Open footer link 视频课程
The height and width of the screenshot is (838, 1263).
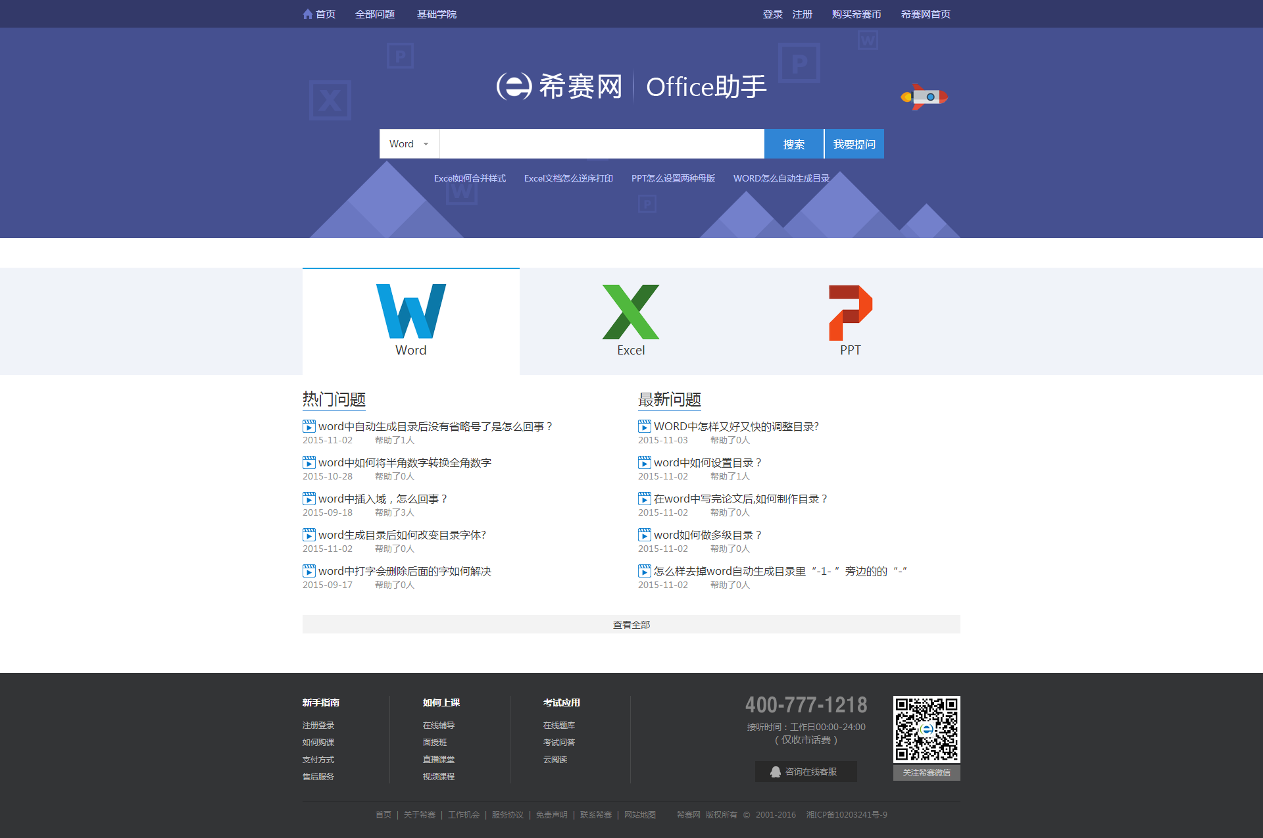click(439, 776)
